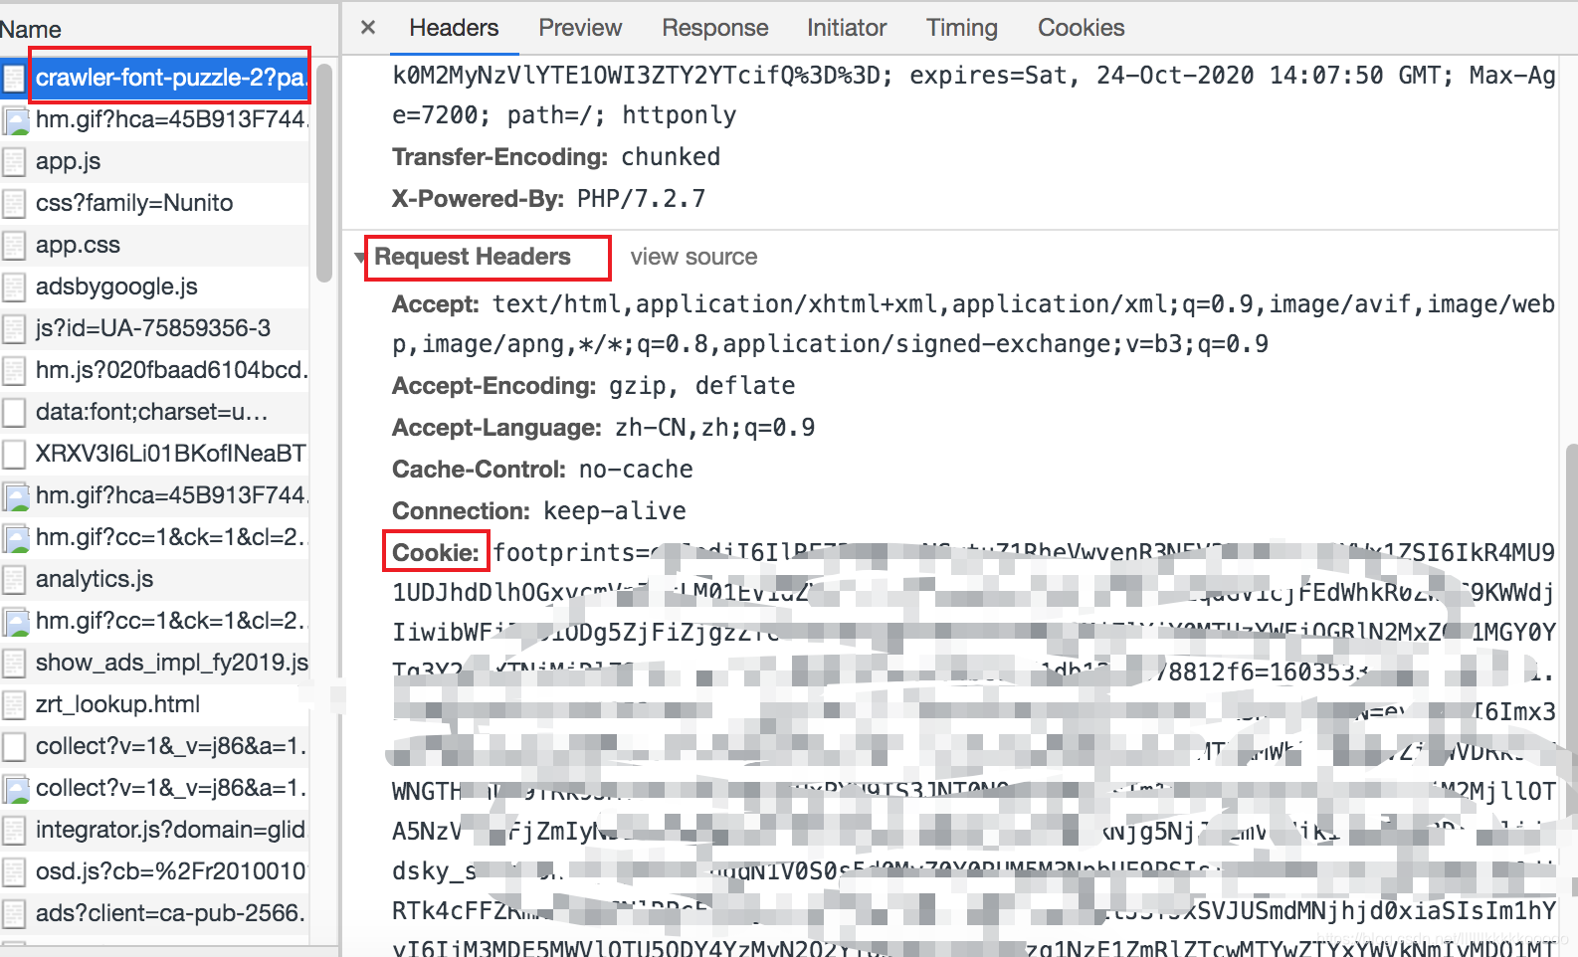Click the PHP/7.2.7 header value

[641, 198]
